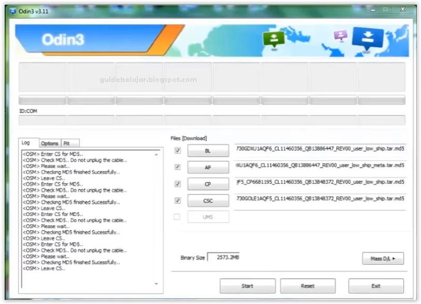Click the first progress bar slot
The height and width of the screenshot is (304, 421).
pyautogui.click(x=43, y=100)
